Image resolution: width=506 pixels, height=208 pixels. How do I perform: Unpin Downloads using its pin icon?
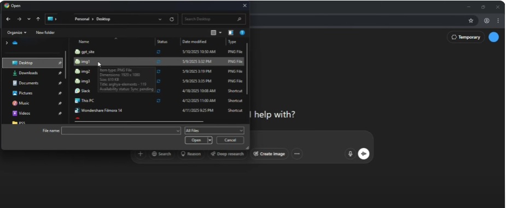(60, 73)
